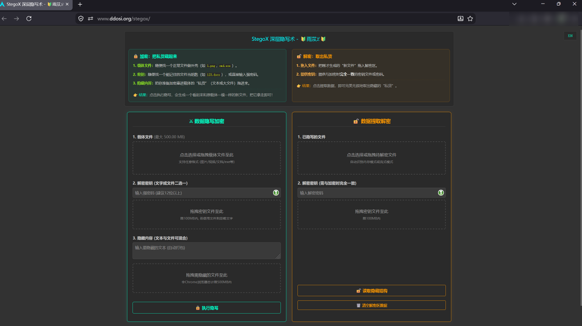The width and height of the screenshot is (582, 326).
Task: Open site permissions icon beside the URL
Action: (90, 18)
